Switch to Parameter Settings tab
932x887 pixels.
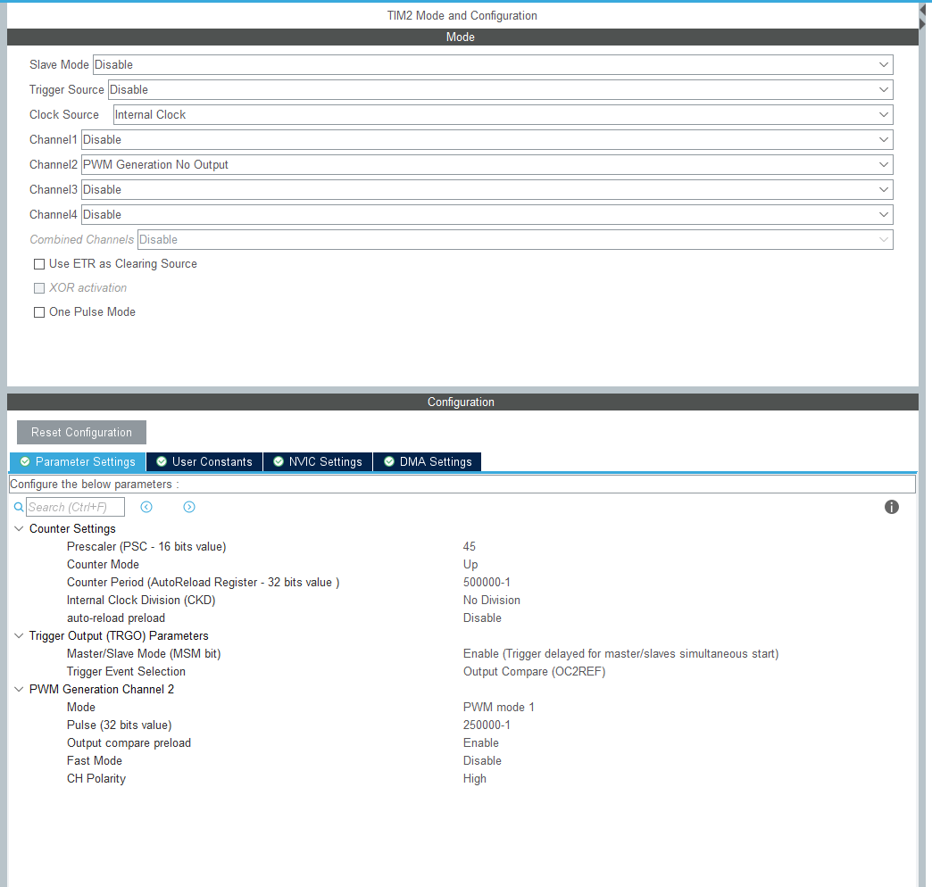coord(78,461)
